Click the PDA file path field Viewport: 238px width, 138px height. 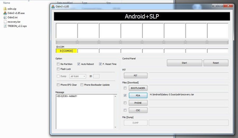(x=189, y=95)
